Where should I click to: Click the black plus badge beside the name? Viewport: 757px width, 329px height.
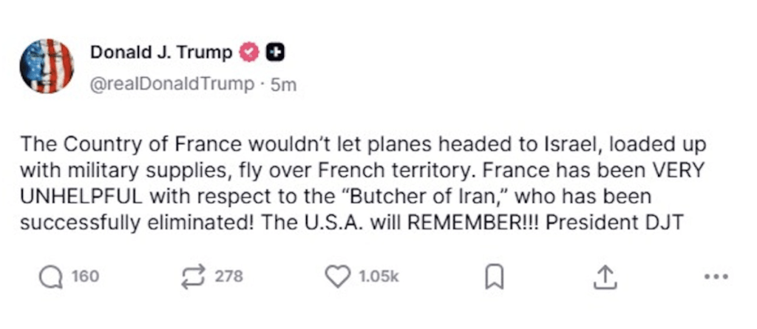tap(274, 52)
